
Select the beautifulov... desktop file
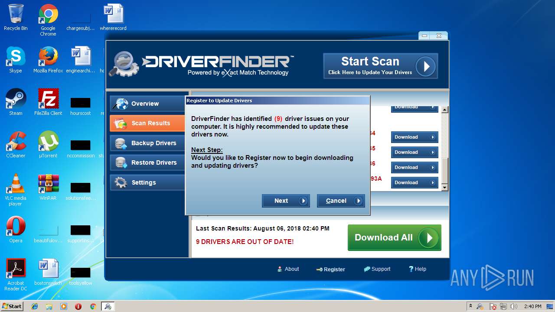pyautogui.click(x=48, y=233)
